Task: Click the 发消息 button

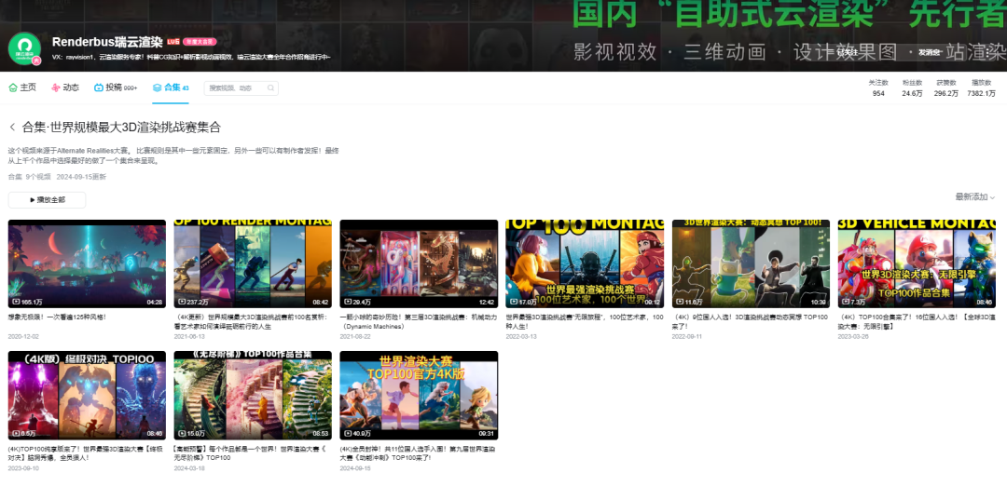Action: pyautogui.click(x=929, y=52)
